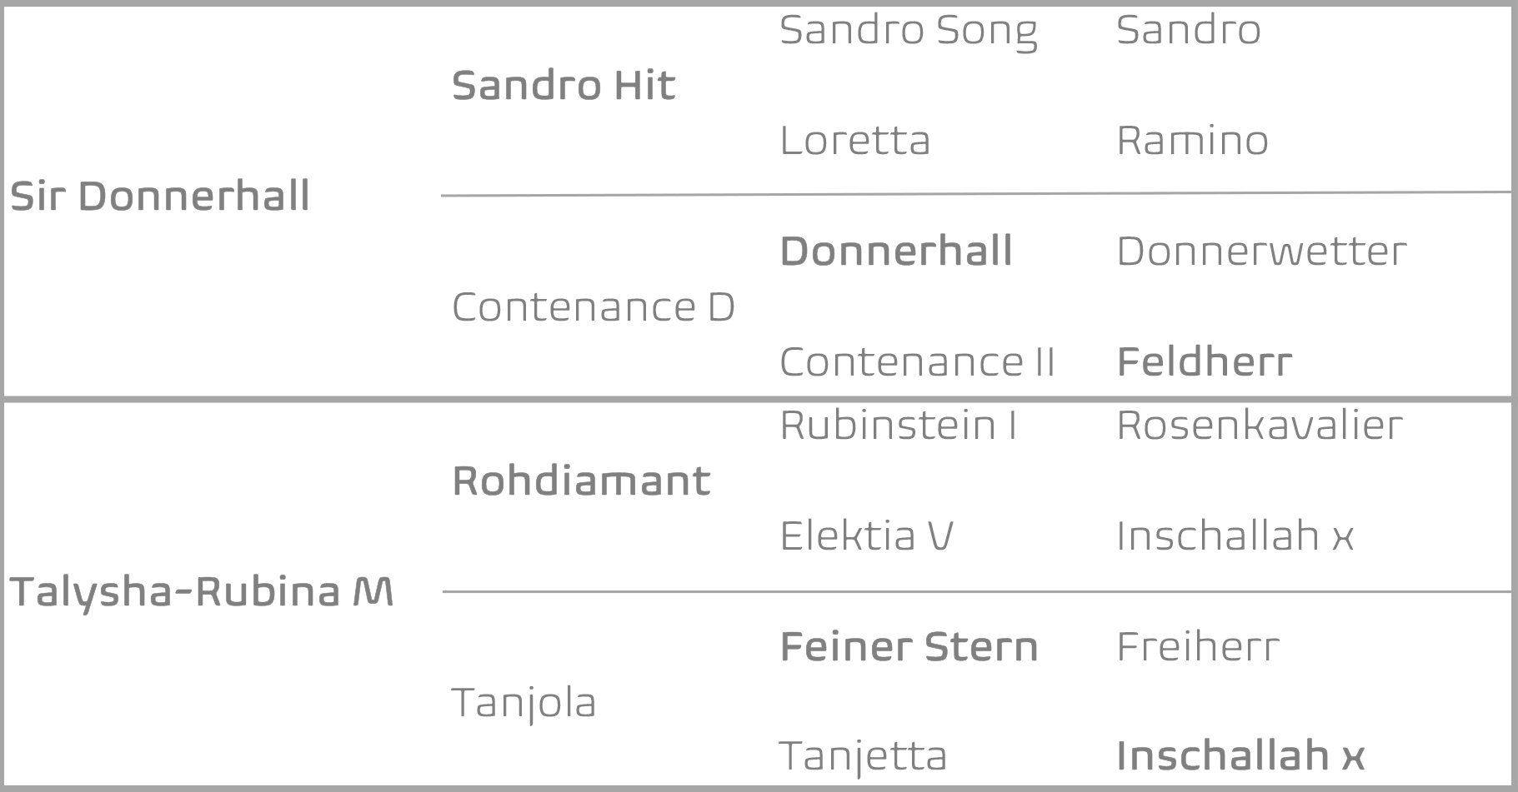This screenshot has width=1518, height=792.
Task: Select the bold Feldherr entry
Action: tap(1204, 362)
